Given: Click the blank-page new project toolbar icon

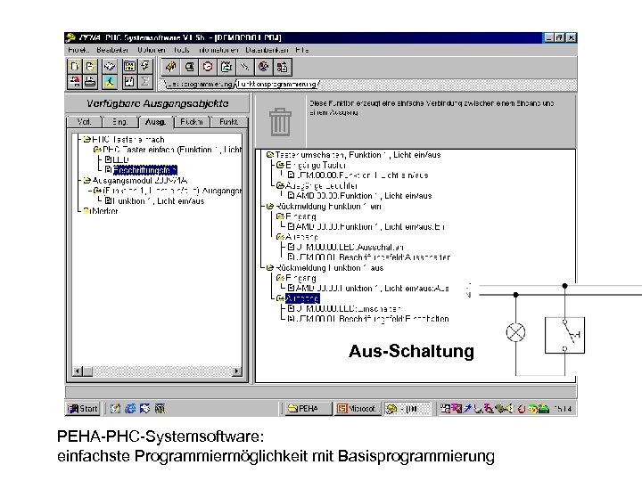Looking at the screenshot, I should (x=75, y=66).
